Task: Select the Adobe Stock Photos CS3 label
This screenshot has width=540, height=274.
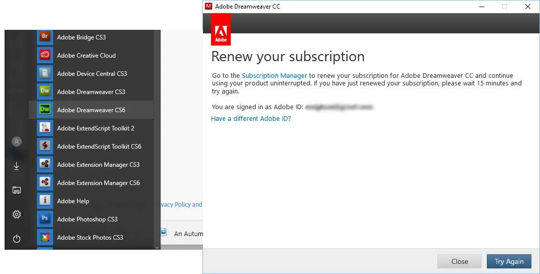Action: (x=90, y=238)
